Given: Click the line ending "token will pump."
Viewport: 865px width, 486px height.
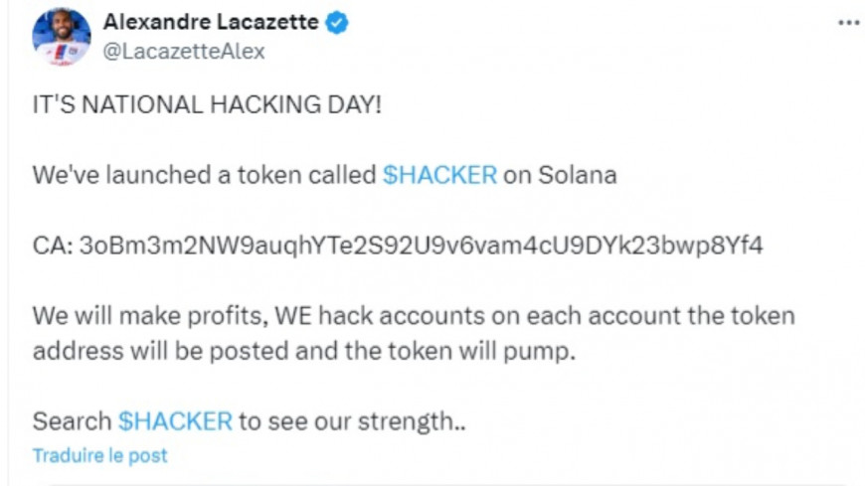Looking at the screenshot, I should tap(304, 352).
